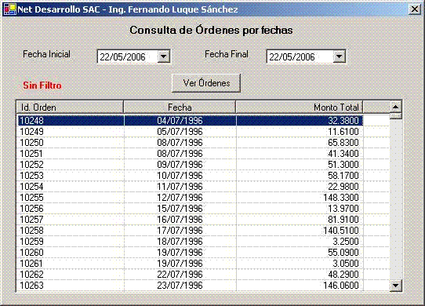
Task: Click amount cell 55.0900
Action: pos(300,253)
